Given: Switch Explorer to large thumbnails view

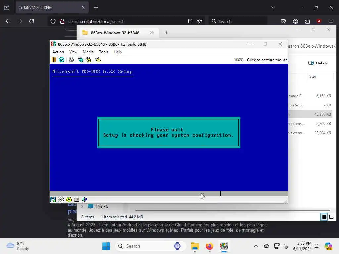Looking at the screenshot, I should 331,217.
